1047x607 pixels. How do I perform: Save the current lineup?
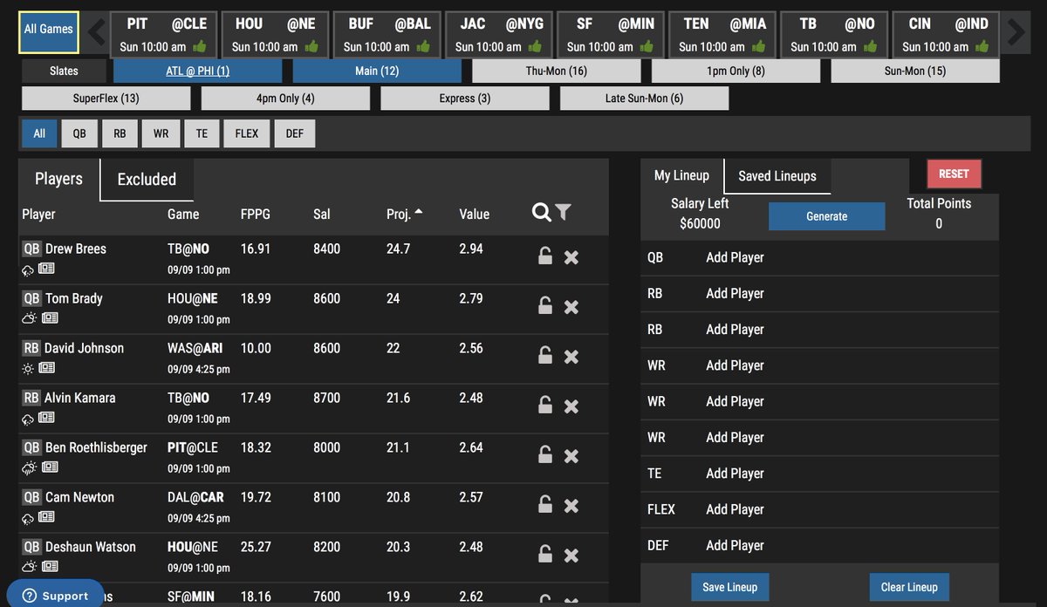[x=730, y=587]
